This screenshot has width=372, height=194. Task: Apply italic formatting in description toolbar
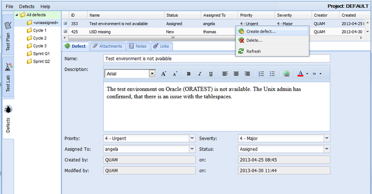coord(200,74)
